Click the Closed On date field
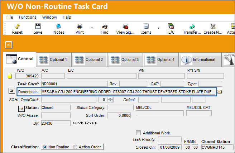The height and width of the screenshot is (153, 235). [x=170, y=147]
